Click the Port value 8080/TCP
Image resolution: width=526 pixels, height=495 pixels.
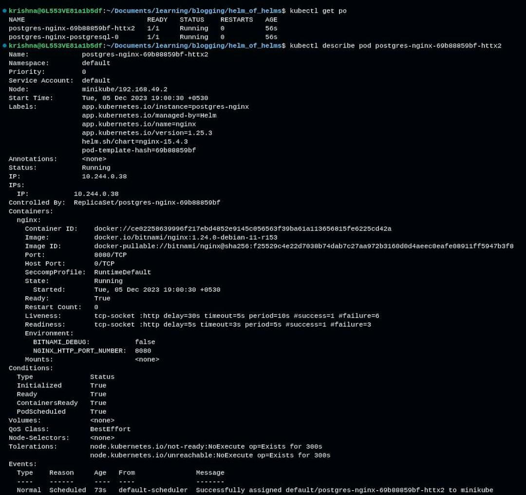[x=110, y=255]
